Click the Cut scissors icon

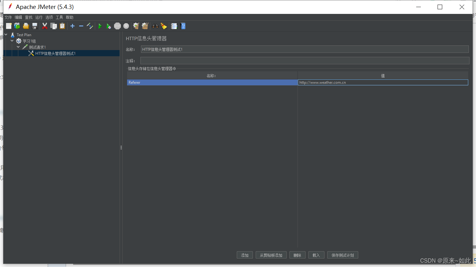coord(45,26)
